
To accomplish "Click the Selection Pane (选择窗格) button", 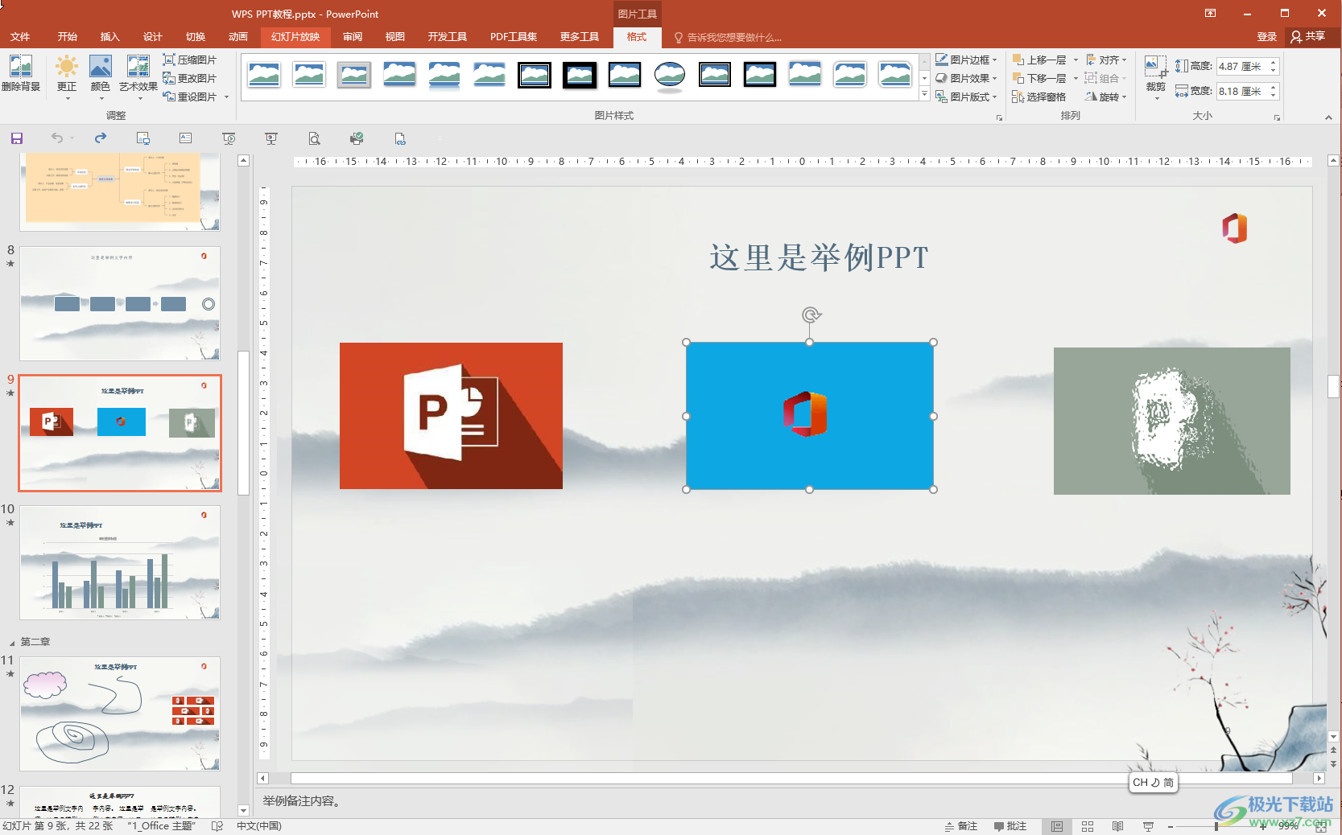I will click(x=1039, y=97).
